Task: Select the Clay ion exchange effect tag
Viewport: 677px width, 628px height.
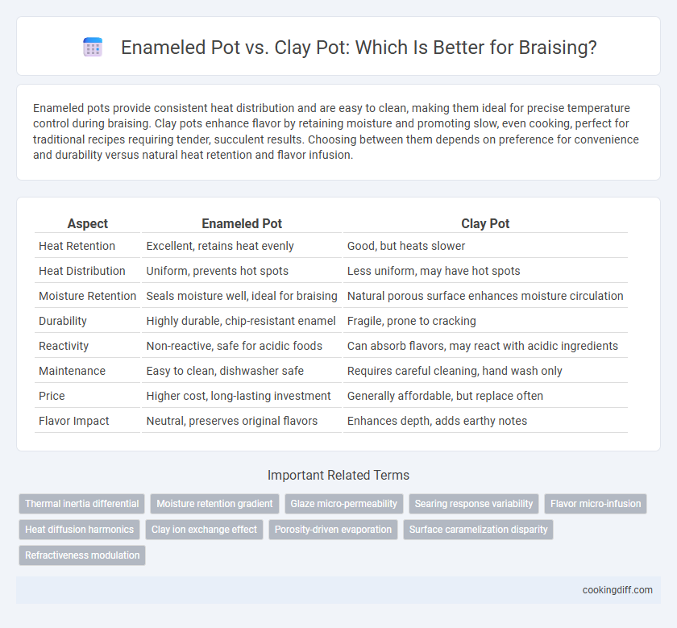Action: (204, 530)
